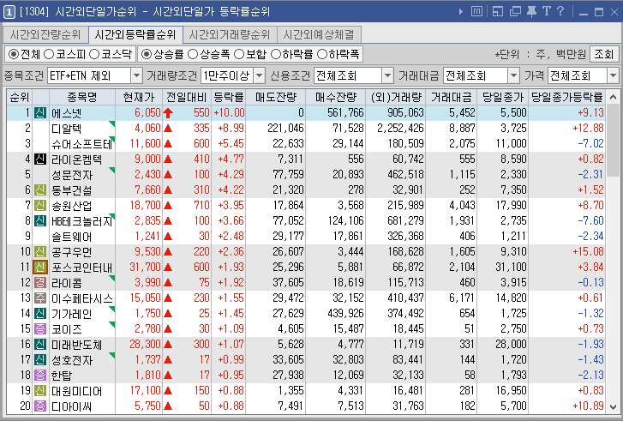Click the 증 badge next to 디아이씨
Screen dimensions: 623x421
39,406
